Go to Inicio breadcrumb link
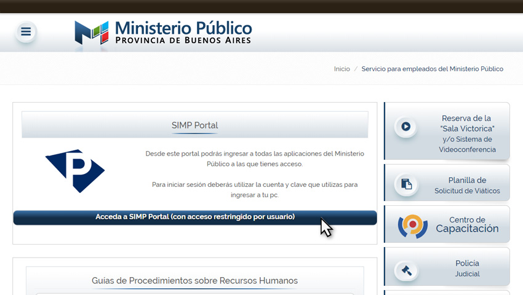 click(x=342, y=69)
